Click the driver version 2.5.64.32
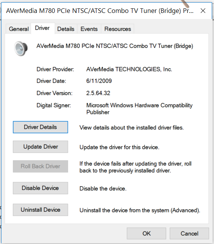The image size is (214, 244). (98, 93)
